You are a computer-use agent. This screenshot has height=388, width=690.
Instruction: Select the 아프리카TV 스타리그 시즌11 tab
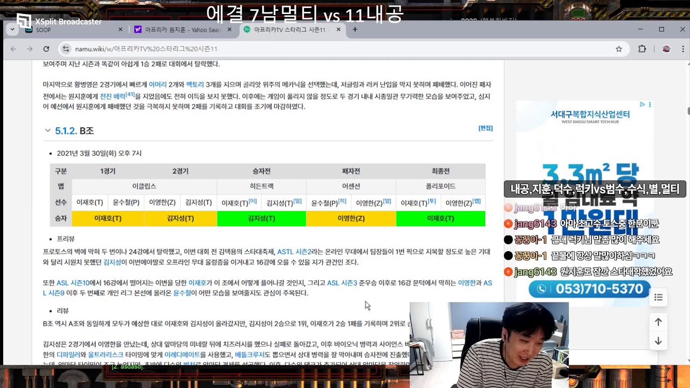click(292, 30)
